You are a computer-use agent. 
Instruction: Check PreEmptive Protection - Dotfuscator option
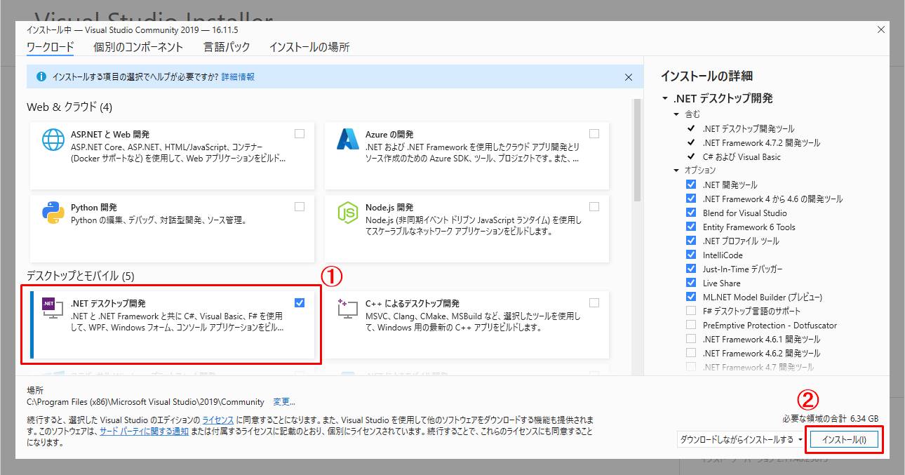691,325
